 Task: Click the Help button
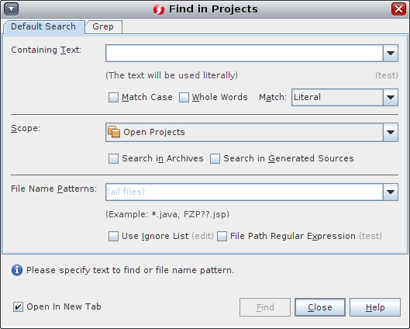375,307
